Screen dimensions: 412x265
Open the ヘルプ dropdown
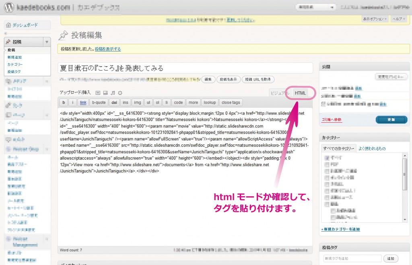pos(399,19)
